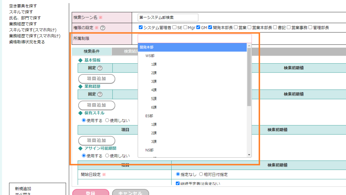
Task: Uncheck the システム管理者 permission checkbox
Action: tap(141, 28)
